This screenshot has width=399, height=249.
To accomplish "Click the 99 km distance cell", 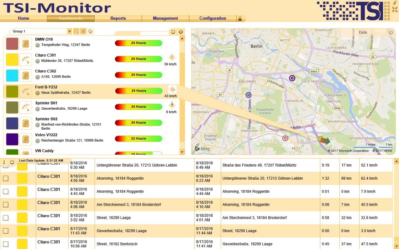I will point(349,178).
